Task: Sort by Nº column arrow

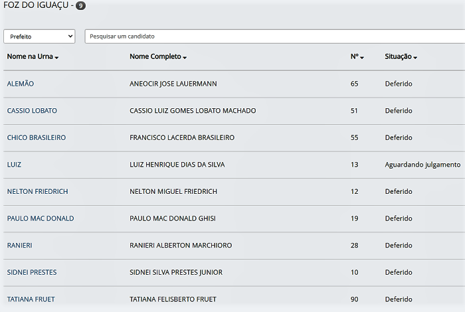Action: 362,58
